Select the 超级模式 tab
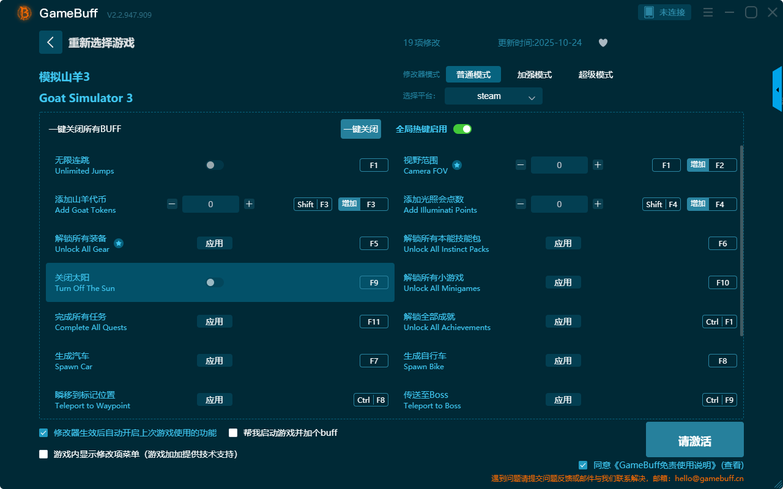Viewport: 783px width, 489px height. 595,75
